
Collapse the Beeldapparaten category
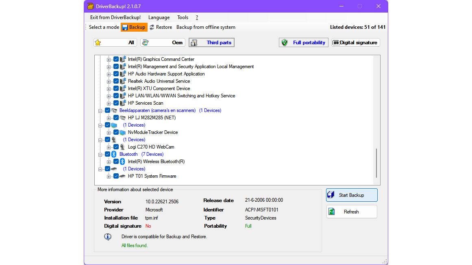coord(100,111)
